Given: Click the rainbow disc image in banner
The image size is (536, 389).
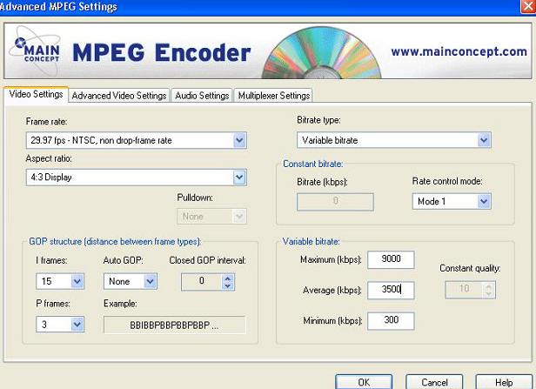Looking at the screenshot, I should 321,53.
